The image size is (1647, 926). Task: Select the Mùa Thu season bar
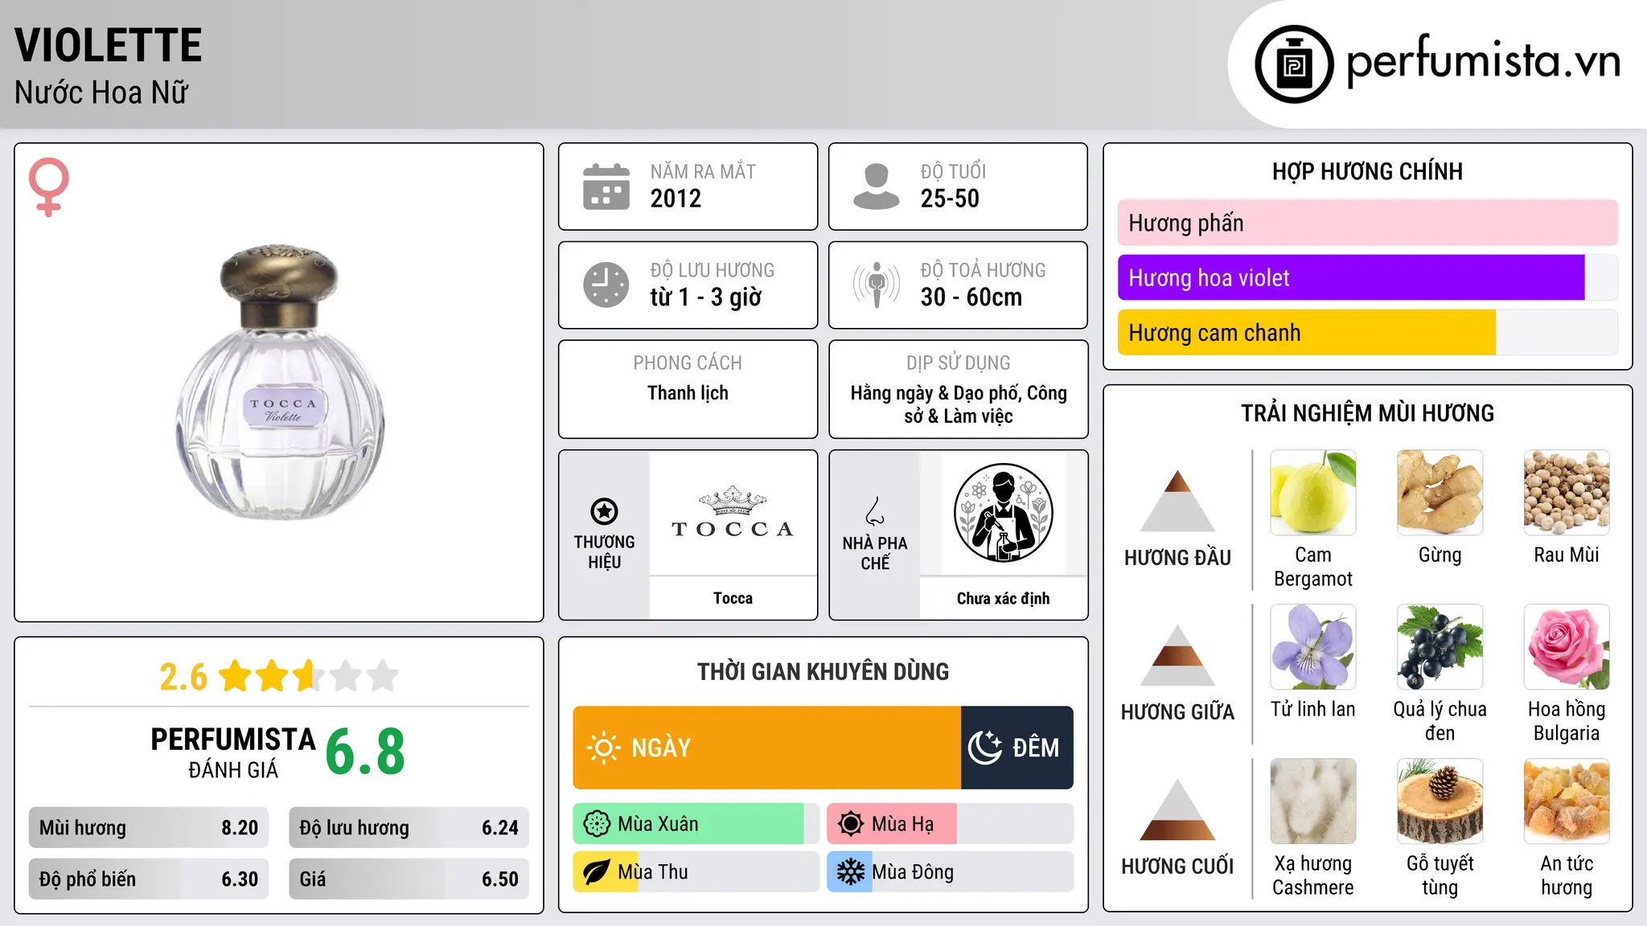coord(696,872)
